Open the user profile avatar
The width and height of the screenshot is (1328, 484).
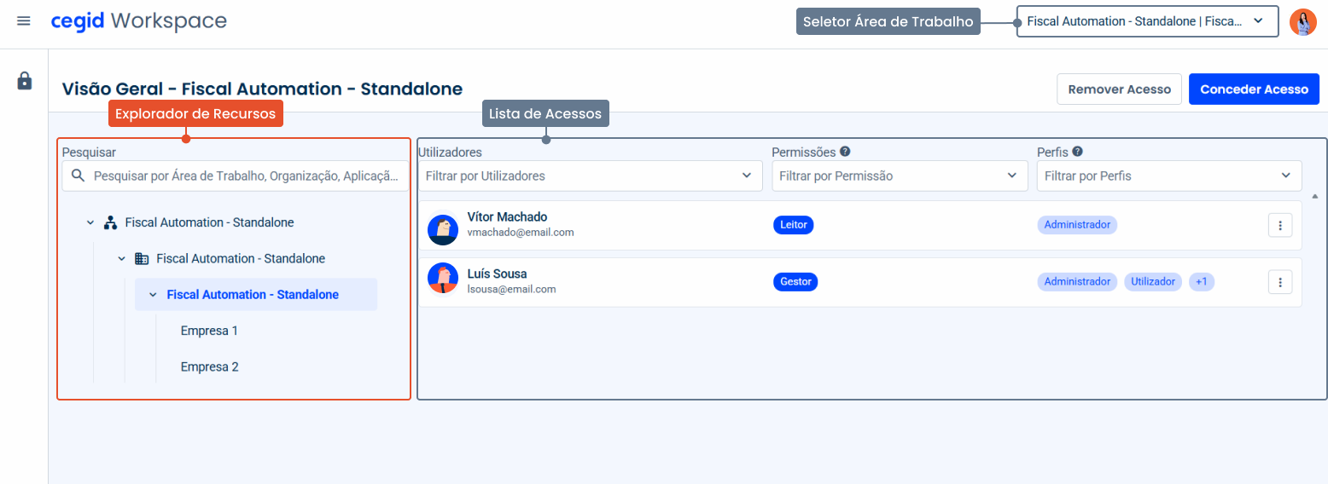point(1302,21)
